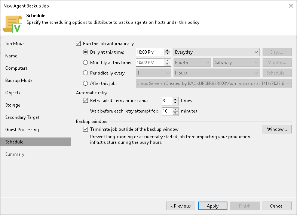The width and height of the screenshot is (297, 215).
Task: Increase the monthly time with up arrow
Action: (168, 61)
